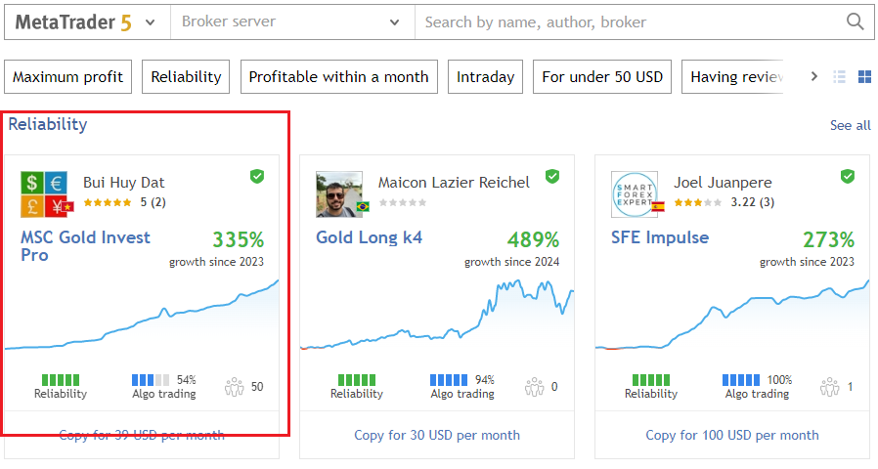878x469 pixels.
Task: Click 100% algo trading bar indicator
Action: click(x=741, y=380)
